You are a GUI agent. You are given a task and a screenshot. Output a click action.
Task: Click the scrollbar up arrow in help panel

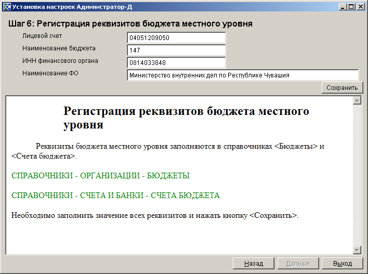tap(357, 100)
